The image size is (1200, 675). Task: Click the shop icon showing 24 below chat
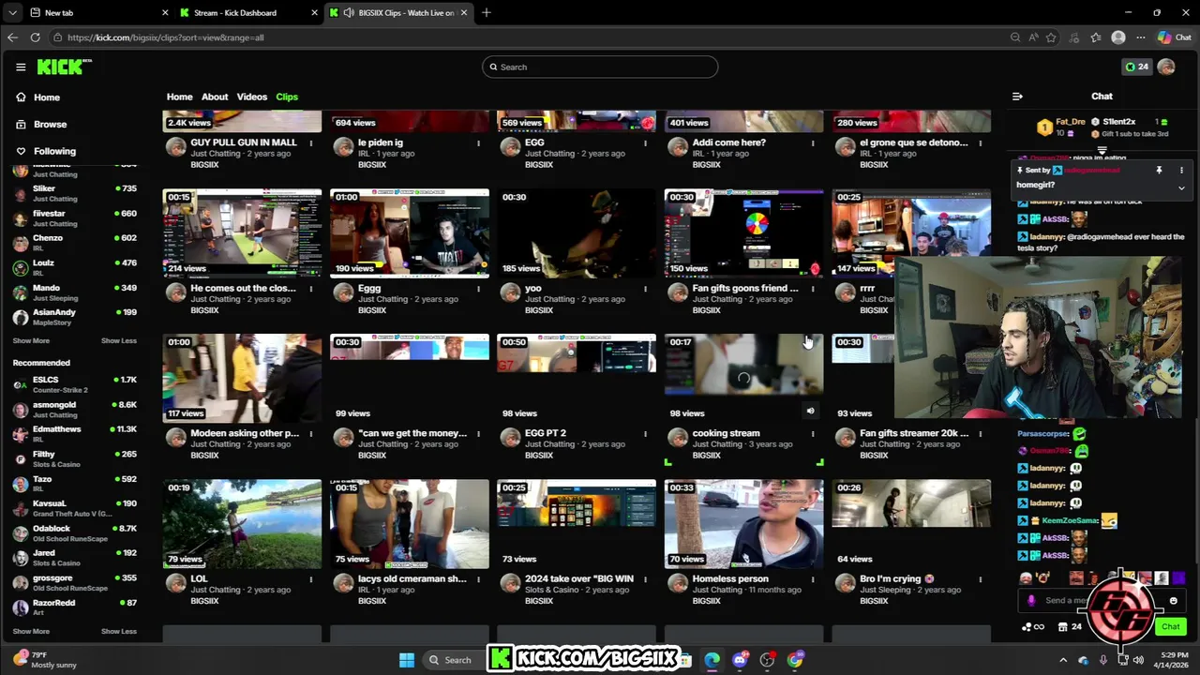[1070, 627]
